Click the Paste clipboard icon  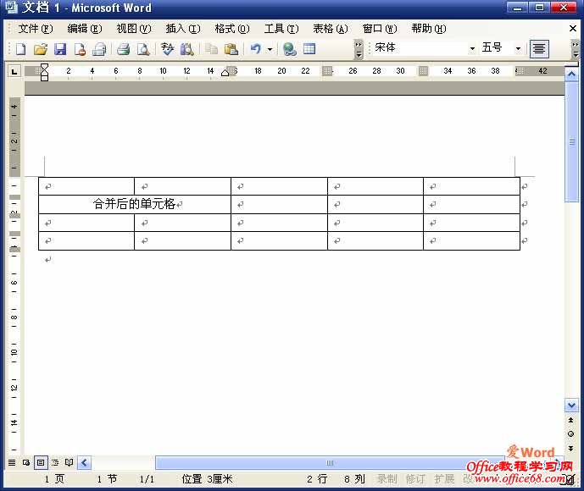coord(231,49)
